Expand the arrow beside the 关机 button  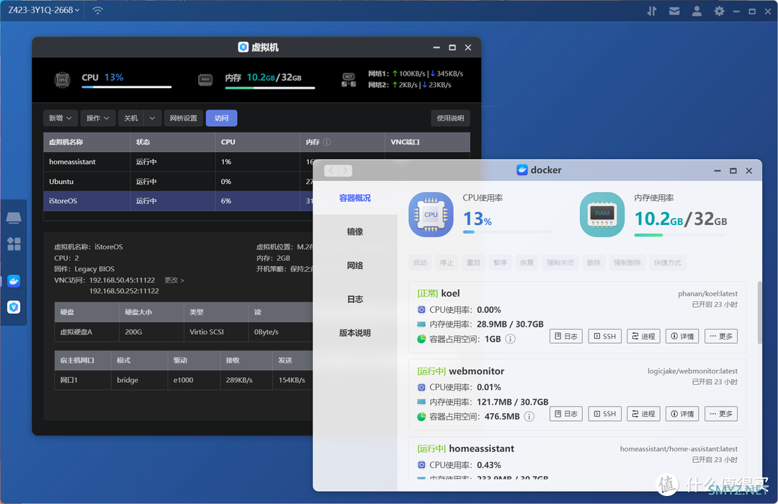coord(152,118)
